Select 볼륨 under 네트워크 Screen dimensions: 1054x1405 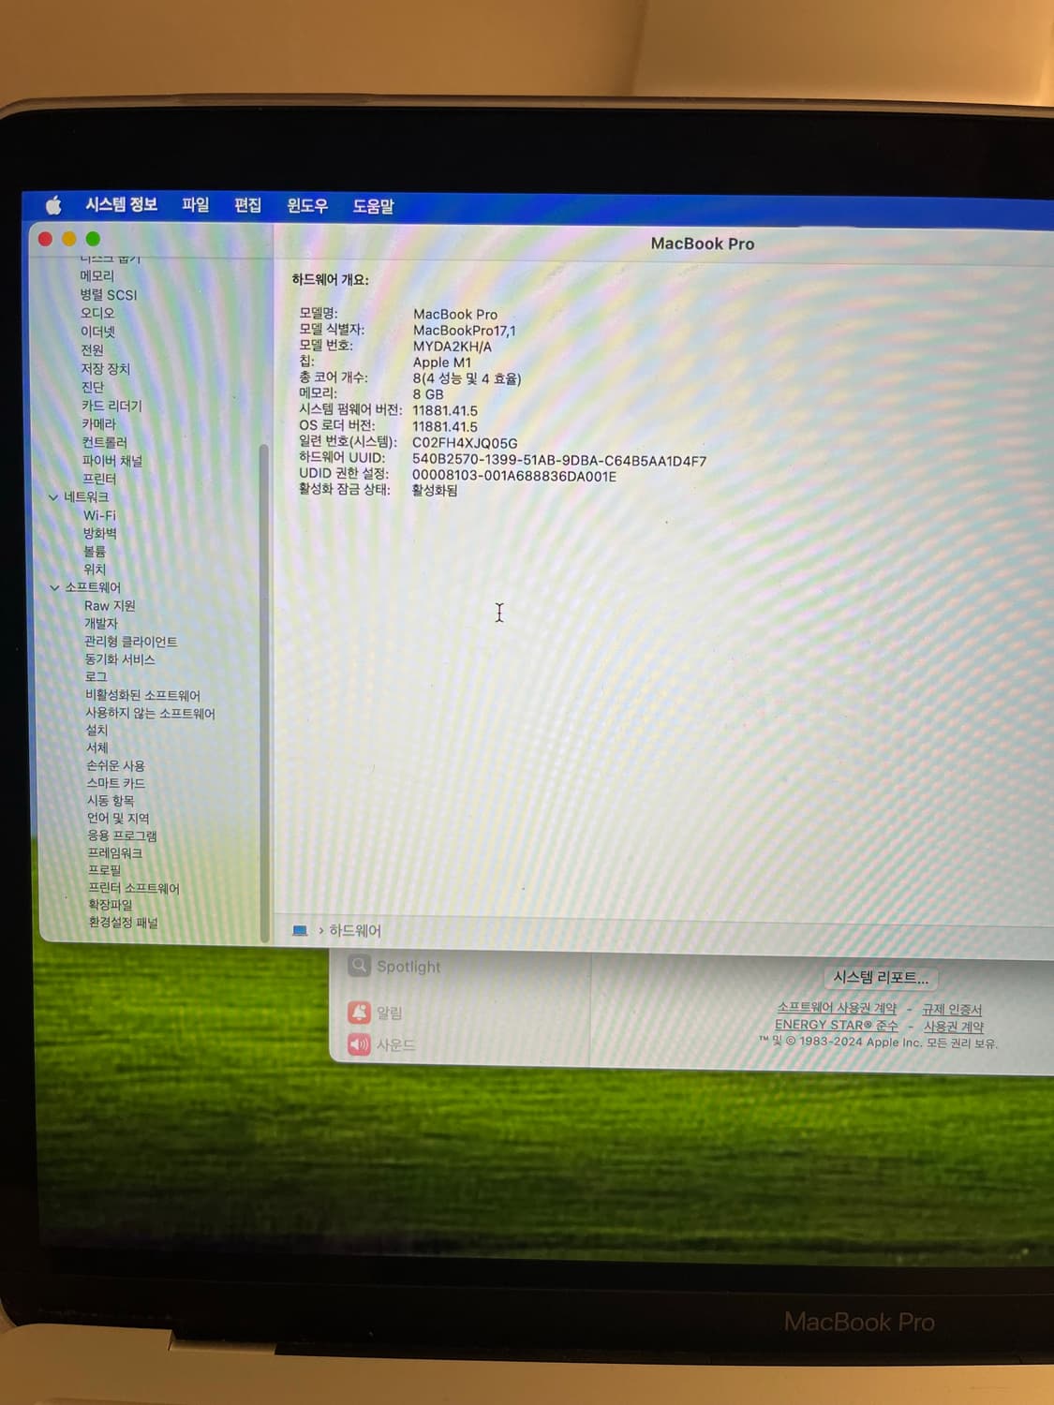point(95,552)
